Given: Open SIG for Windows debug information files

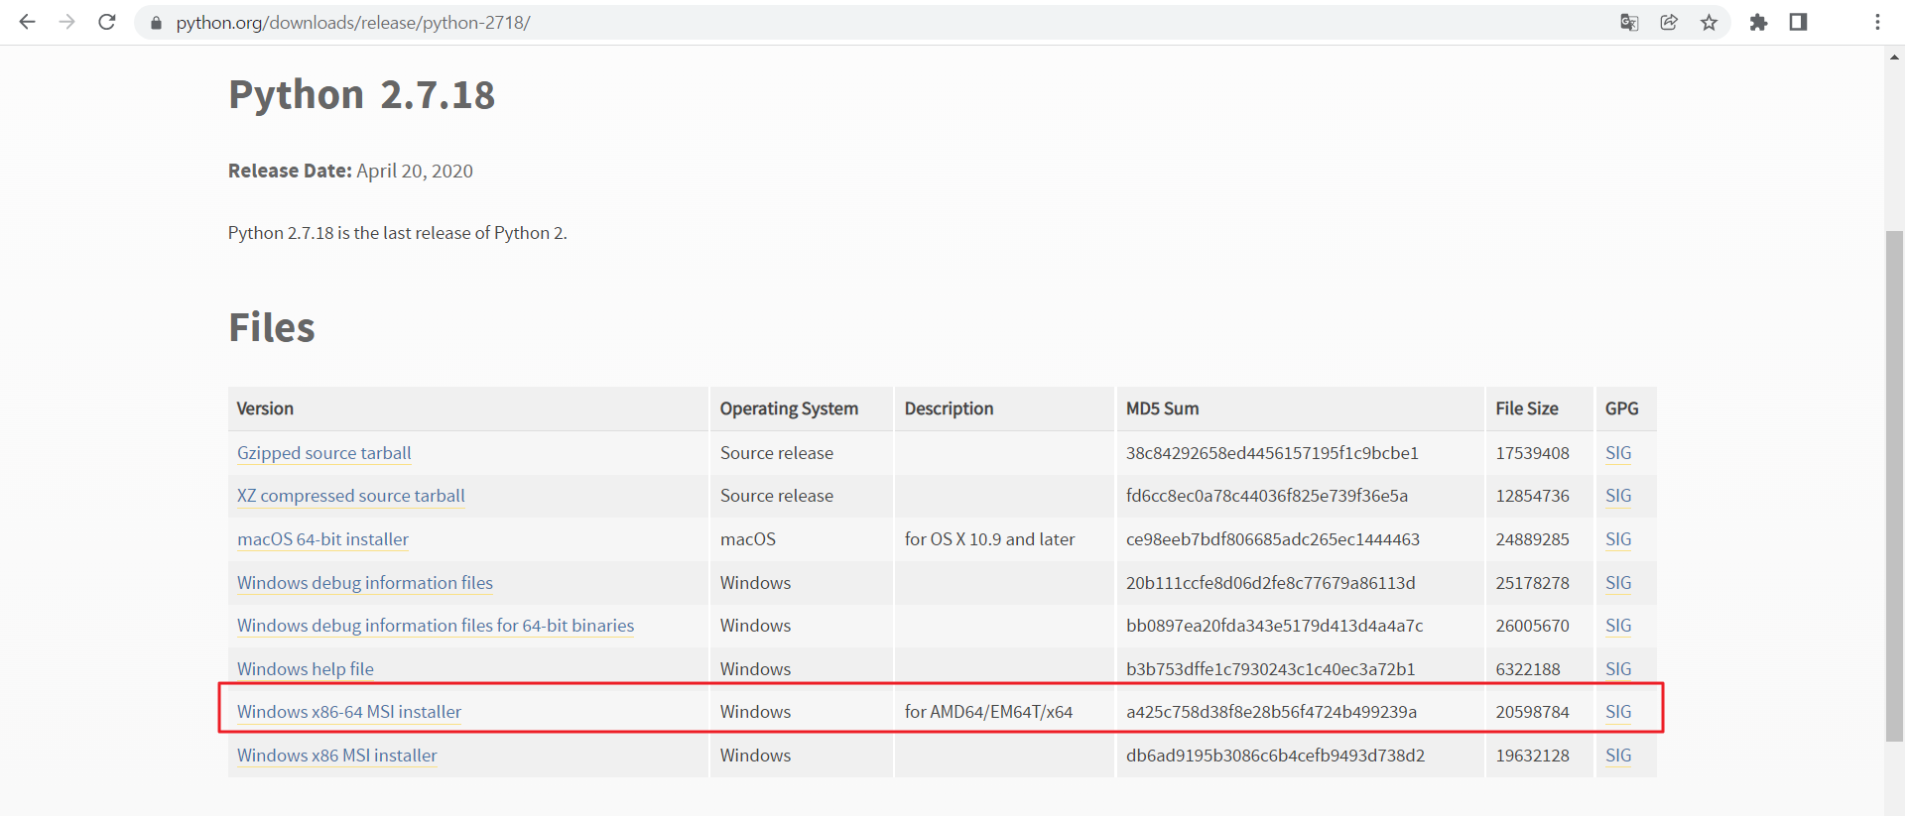Looking at the screenshot, I should 1618,583.
